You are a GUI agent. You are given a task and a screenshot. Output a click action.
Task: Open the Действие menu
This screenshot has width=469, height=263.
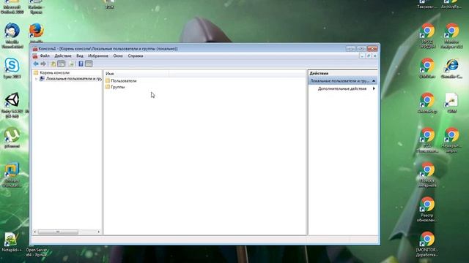[x=63, y=56]
